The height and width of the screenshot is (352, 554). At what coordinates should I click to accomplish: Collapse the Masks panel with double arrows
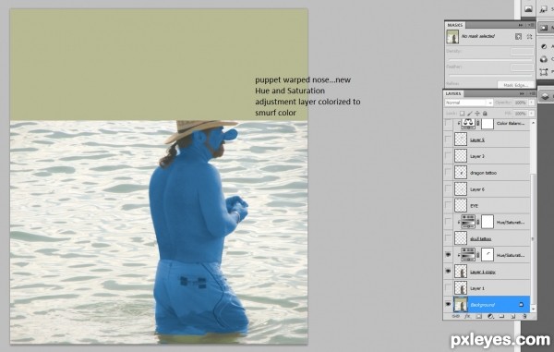pos(521,25)
